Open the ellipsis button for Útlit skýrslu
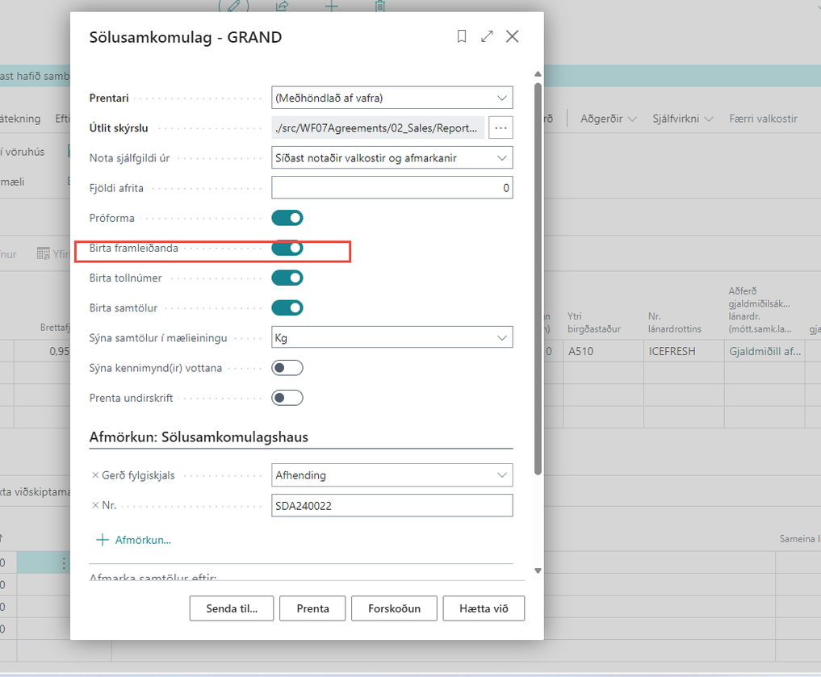 tap(501, 127)
